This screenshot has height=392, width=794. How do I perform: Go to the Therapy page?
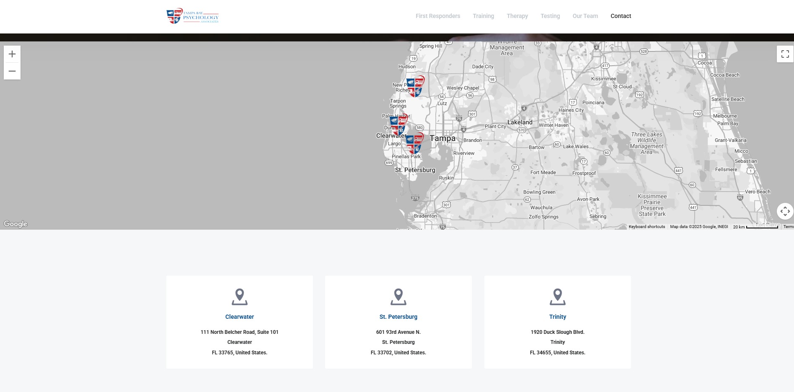tap(517, 16)
